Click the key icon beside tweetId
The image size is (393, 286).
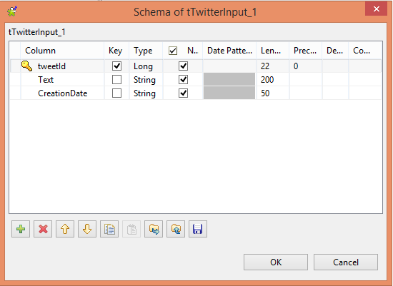click(26, 66)
